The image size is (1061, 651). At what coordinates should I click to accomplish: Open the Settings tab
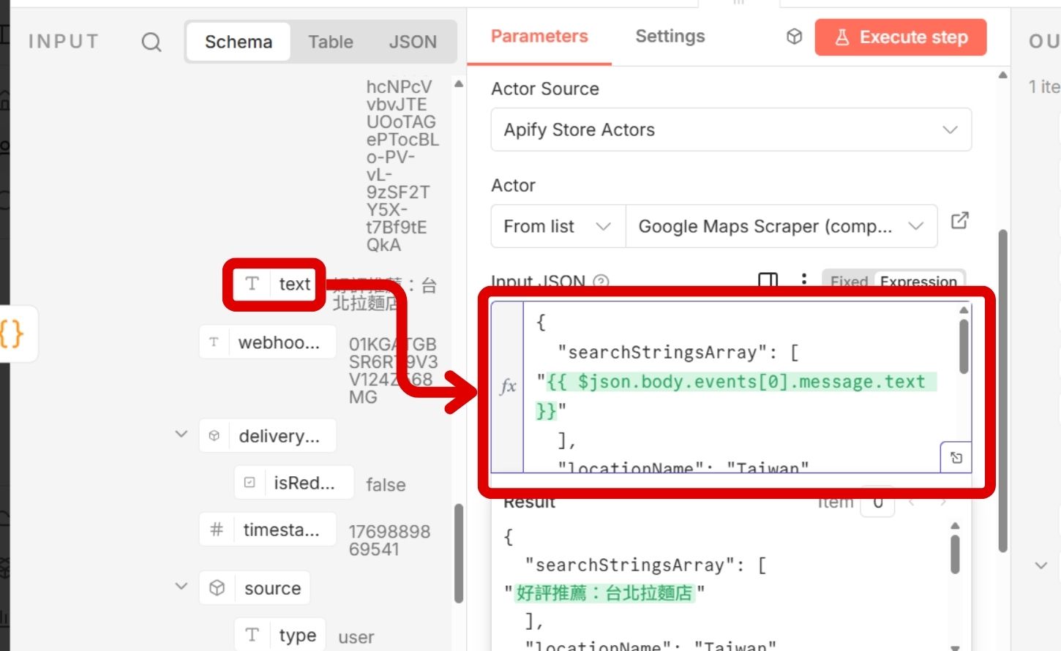click(x=670, y=37)
